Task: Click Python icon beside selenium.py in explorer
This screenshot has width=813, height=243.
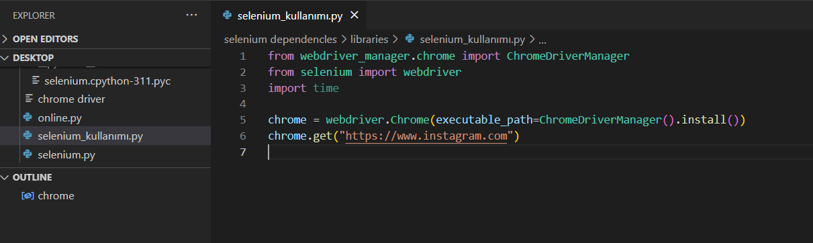Action: click(x=28, y=154)
